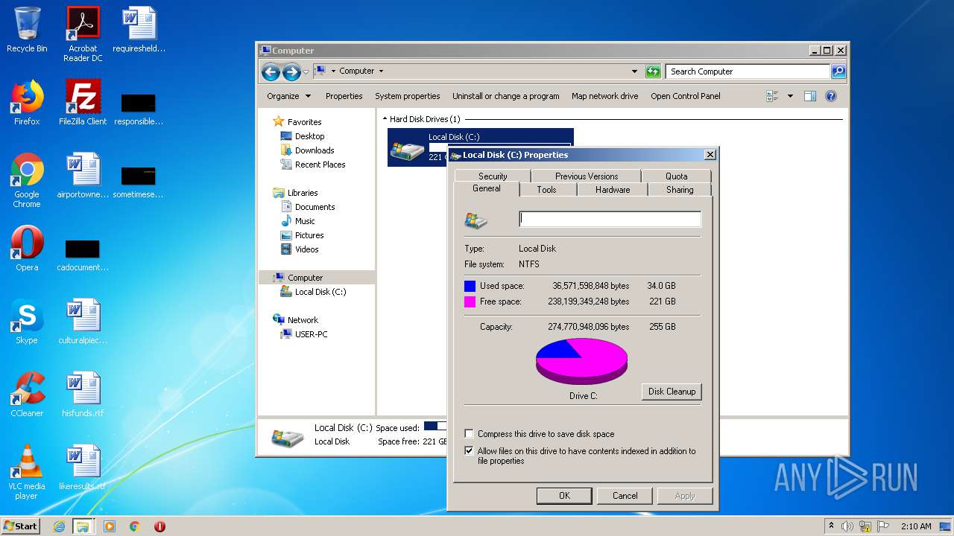Open the Opera desktop shortcut

click(27, 249)
